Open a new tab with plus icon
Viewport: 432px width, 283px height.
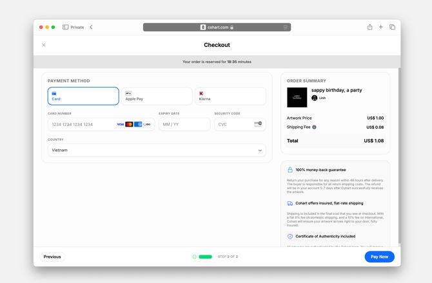pyautogui.click(x=381, y=27)
